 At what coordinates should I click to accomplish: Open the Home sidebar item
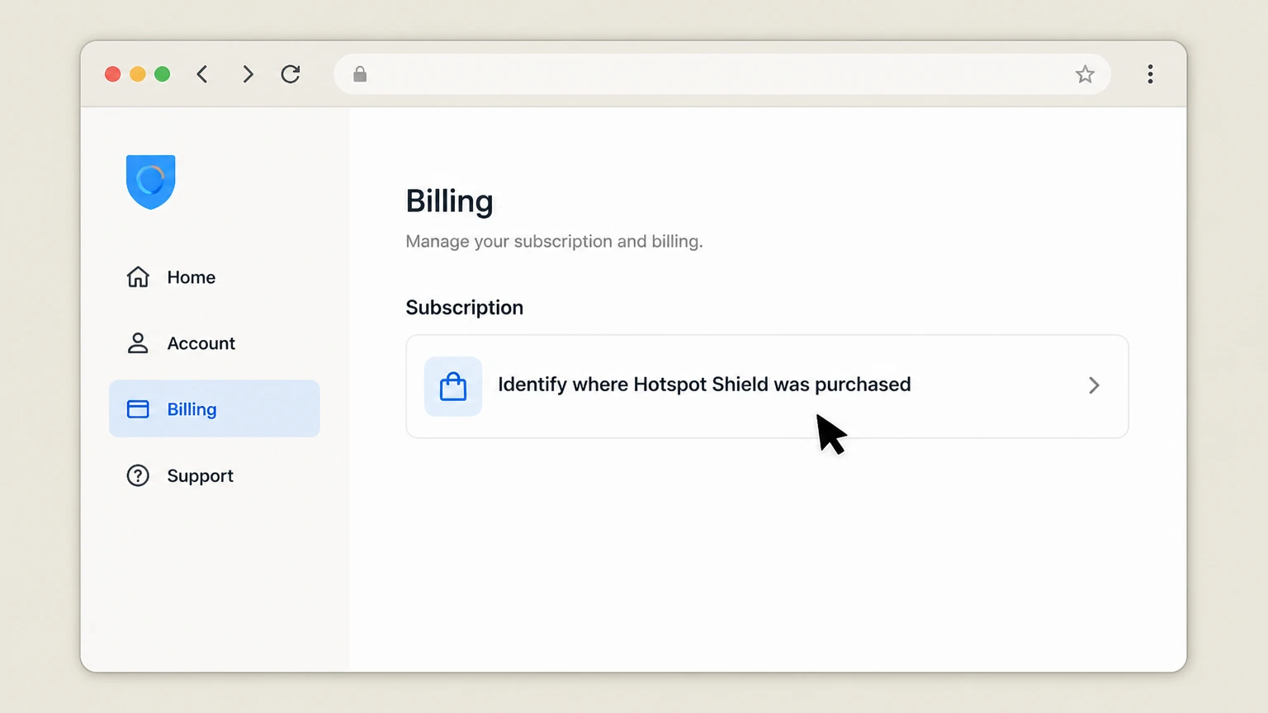click(214, 277)
